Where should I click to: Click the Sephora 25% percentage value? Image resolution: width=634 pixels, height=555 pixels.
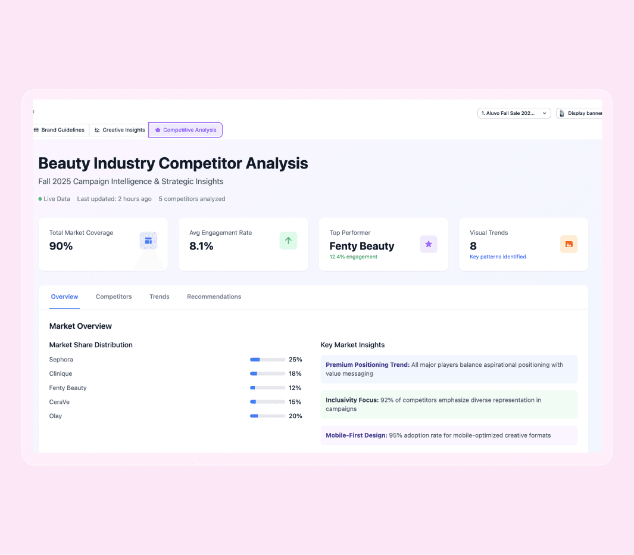click(296, 360)
